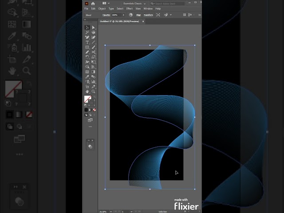Image resolution: width=284 pixels, height=213 pixels.
Task: Select the Blend tool
Action: 93,77
